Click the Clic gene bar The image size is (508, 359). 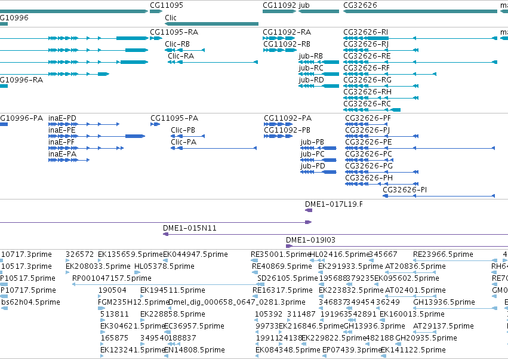211,24
